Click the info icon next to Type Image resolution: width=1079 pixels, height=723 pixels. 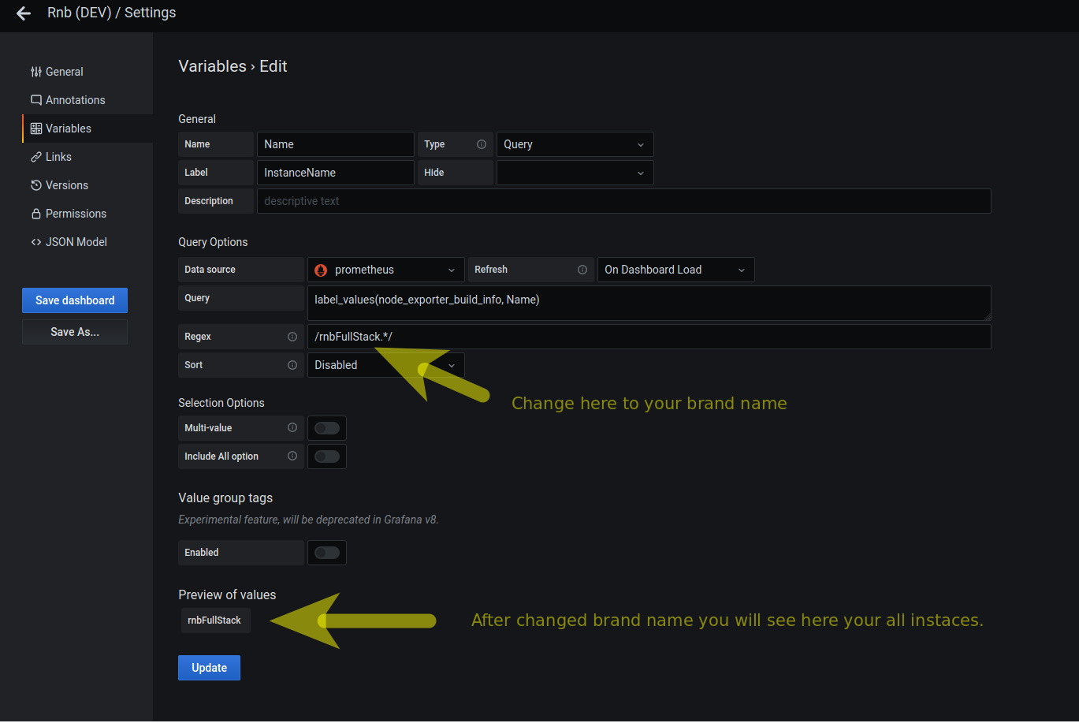[482, 144]
